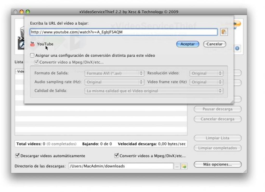Screen dimensions: 265x192
Task: Click the yellow minimize window button
Action: click(22, 12)
